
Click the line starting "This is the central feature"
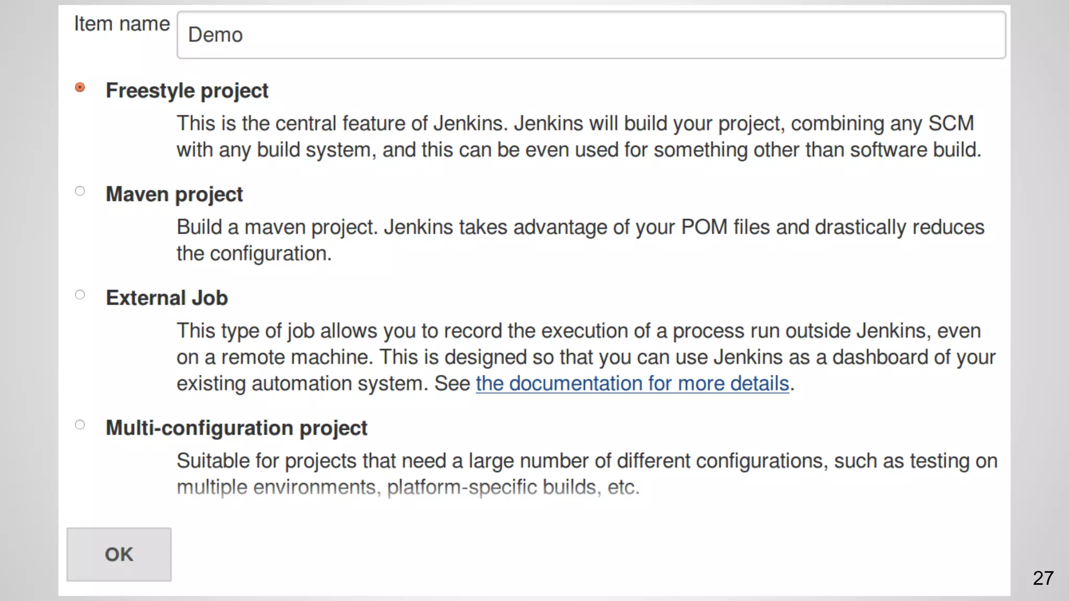575,124
